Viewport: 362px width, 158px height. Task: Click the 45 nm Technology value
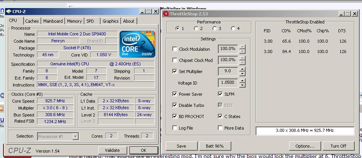click(48, 55)
